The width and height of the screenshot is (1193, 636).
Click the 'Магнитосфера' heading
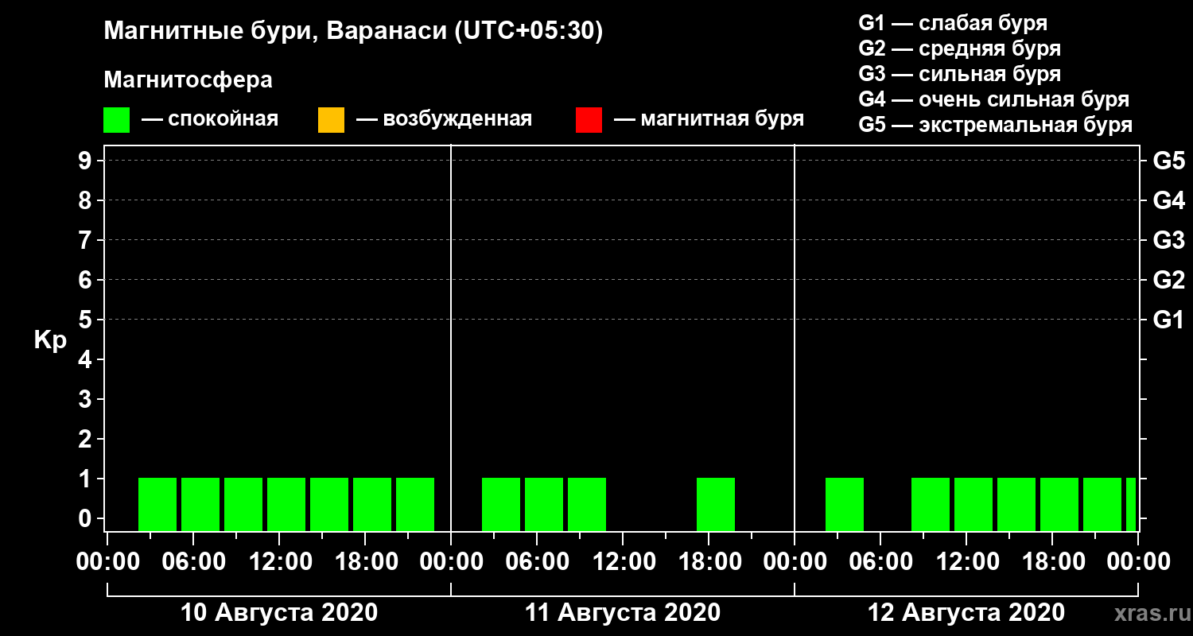tap(188, 80)
